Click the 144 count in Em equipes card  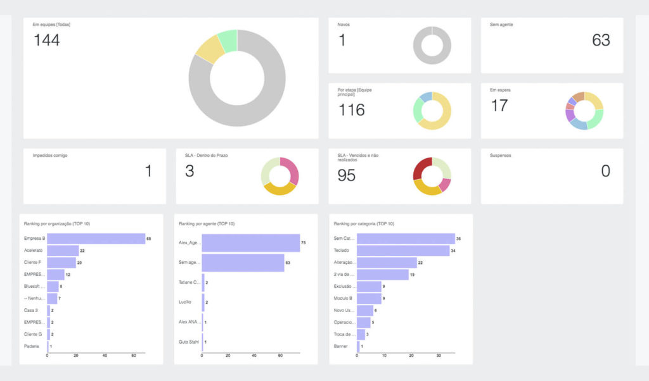46,41
